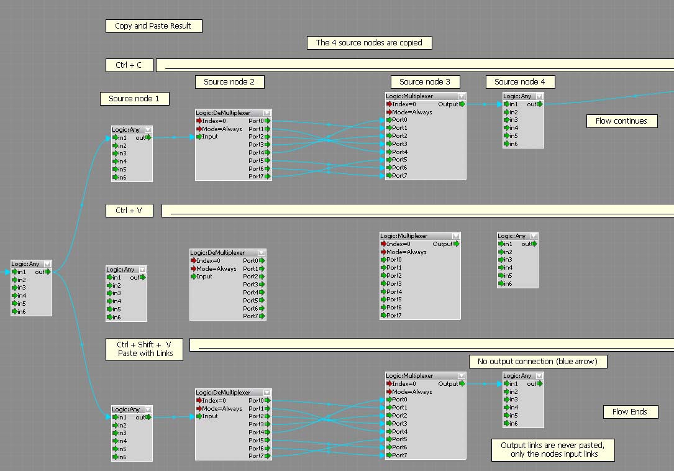This screenshot has height=471, width=674.
Task: Select the 'Source node 4' comment label
Action: click(x=521, y=82)
